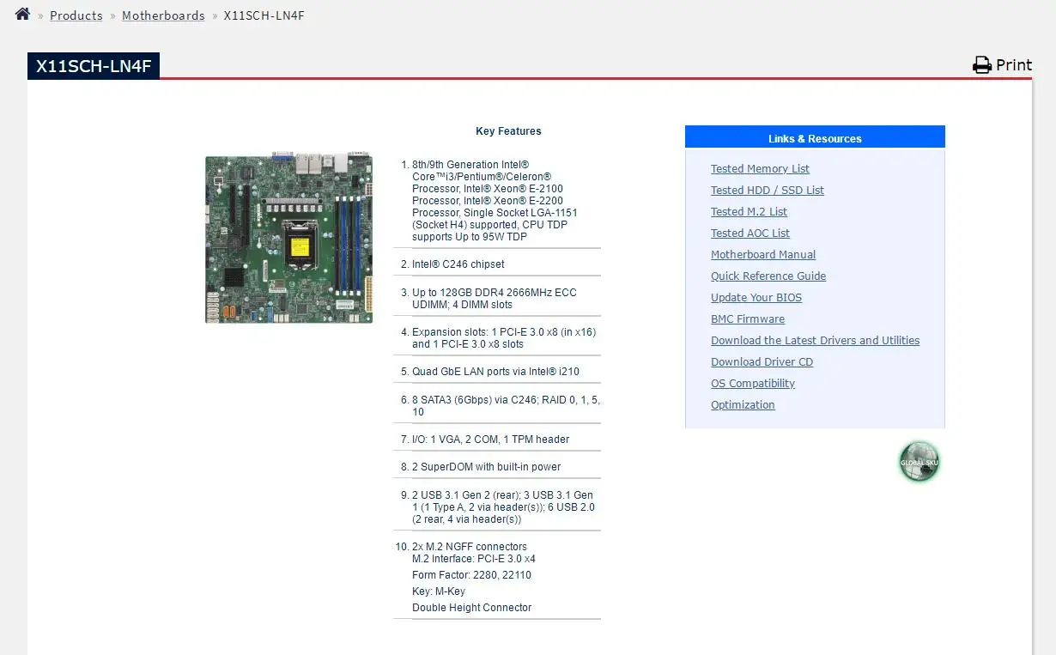Click the Key Features heading
Screen dimensions: 1056x655
[508, 131]
